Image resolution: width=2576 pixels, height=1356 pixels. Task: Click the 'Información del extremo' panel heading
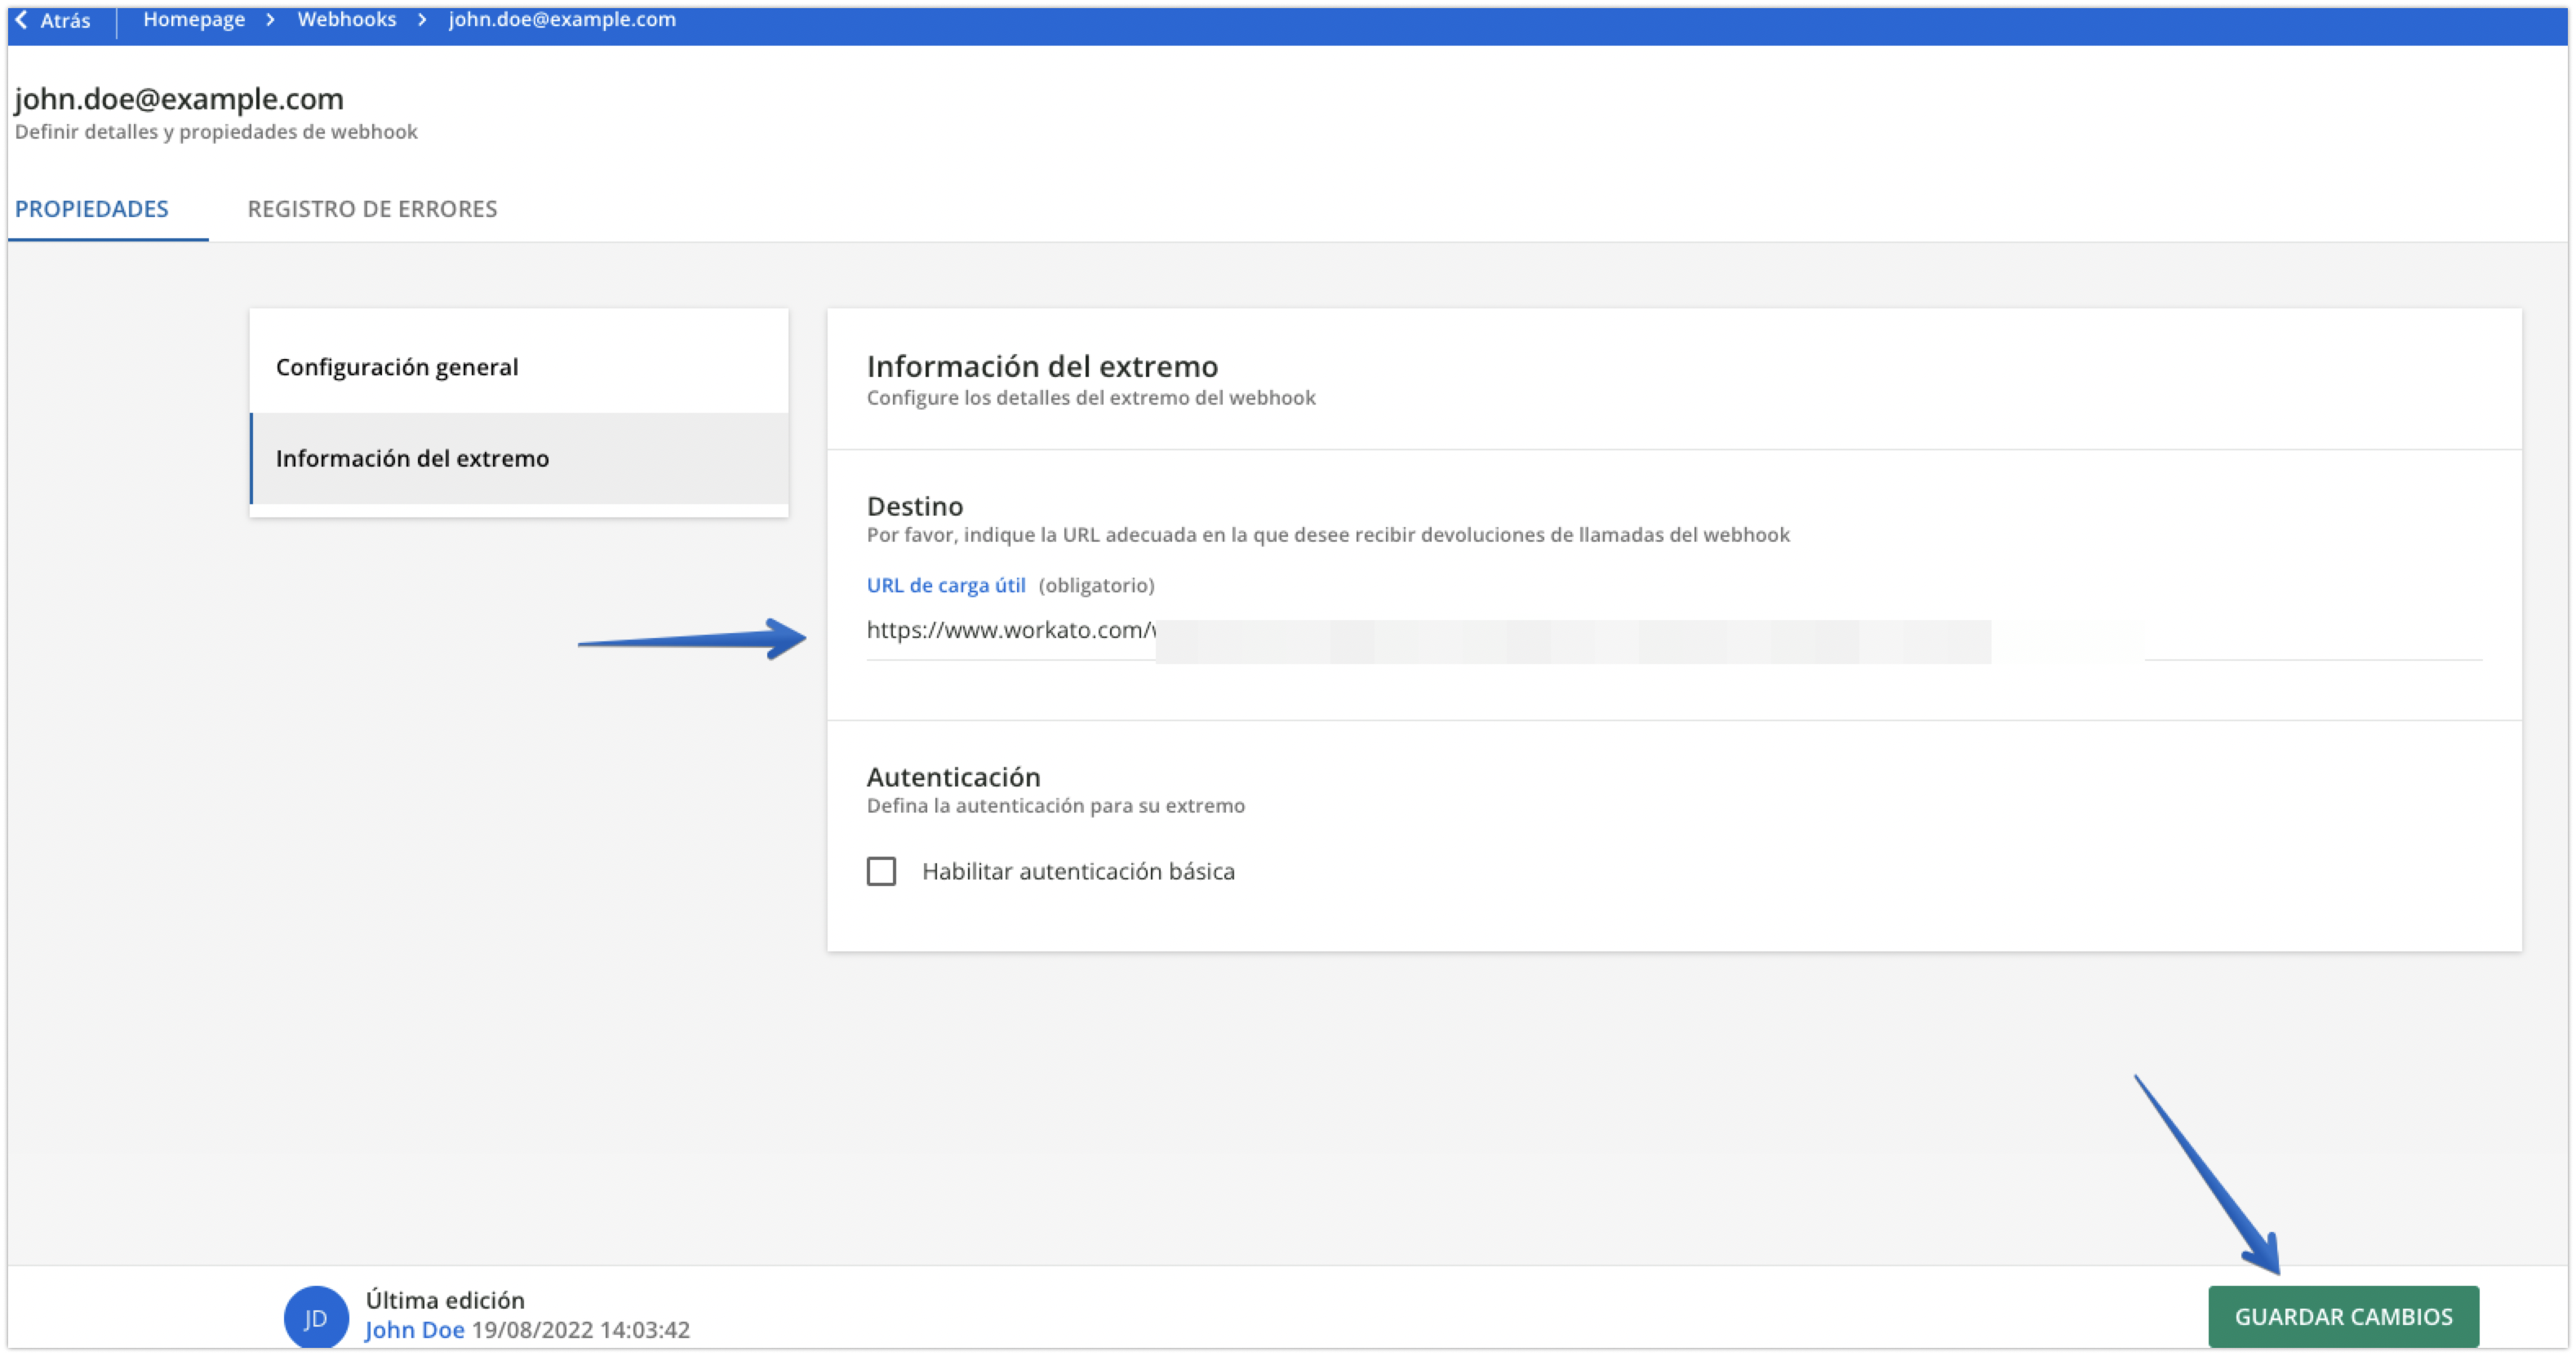1042,366
